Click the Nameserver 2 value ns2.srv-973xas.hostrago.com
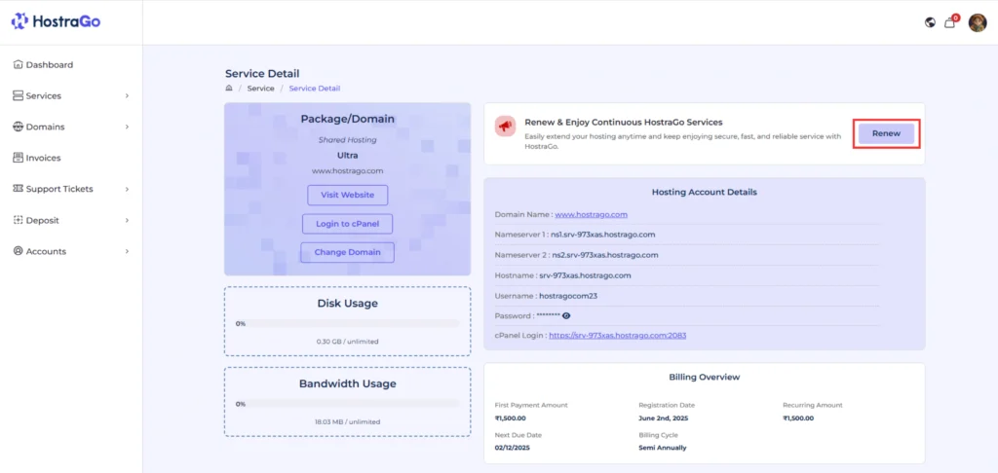This screenshot has width=998, height=473. [604, 255]
